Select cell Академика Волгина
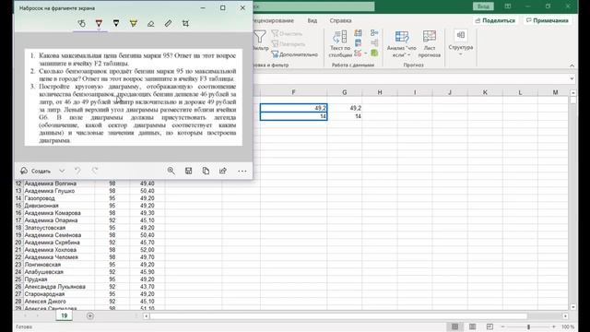 click(x=59, y=184)
